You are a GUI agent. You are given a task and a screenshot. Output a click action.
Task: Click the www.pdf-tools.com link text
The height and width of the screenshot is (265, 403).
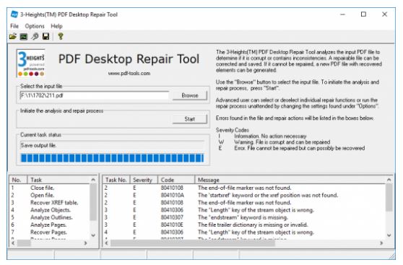(x=129, y=73)
